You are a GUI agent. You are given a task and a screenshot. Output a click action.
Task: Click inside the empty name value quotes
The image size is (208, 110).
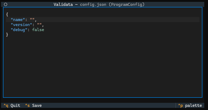click(x=32, y=19)
